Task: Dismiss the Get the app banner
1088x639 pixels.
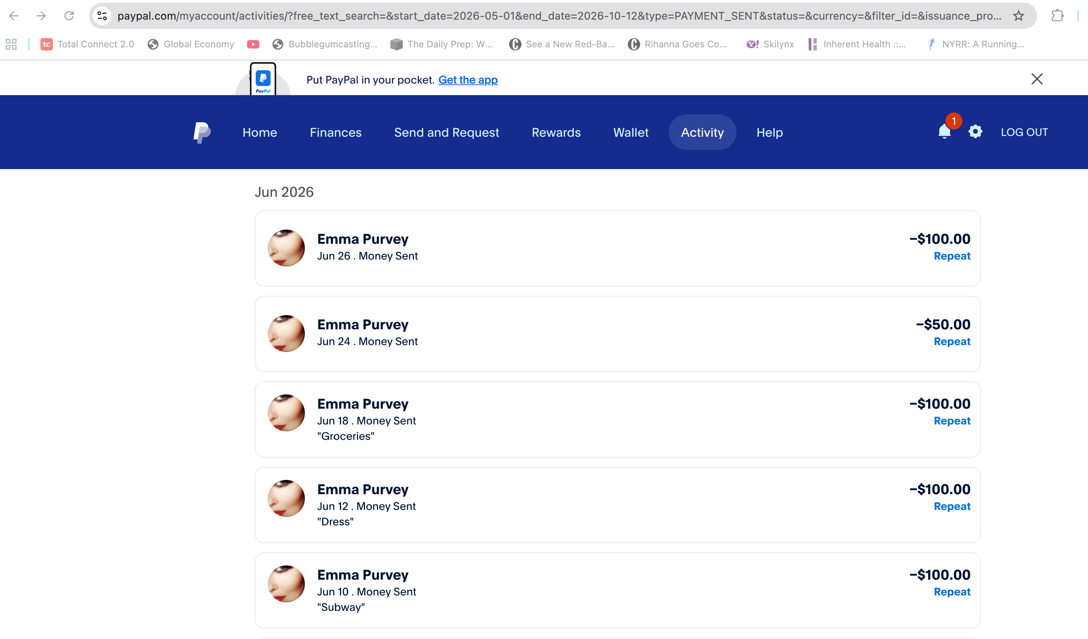Action: 1037,79
